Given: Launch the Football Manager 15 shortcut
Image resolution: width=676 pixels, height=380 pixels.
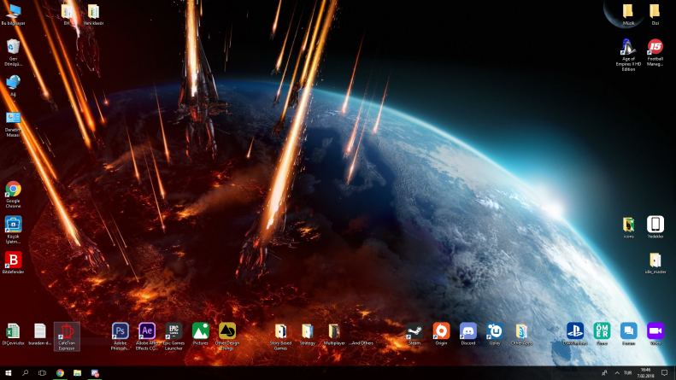Looking at the screenshot, I should (x=655, y=53).
